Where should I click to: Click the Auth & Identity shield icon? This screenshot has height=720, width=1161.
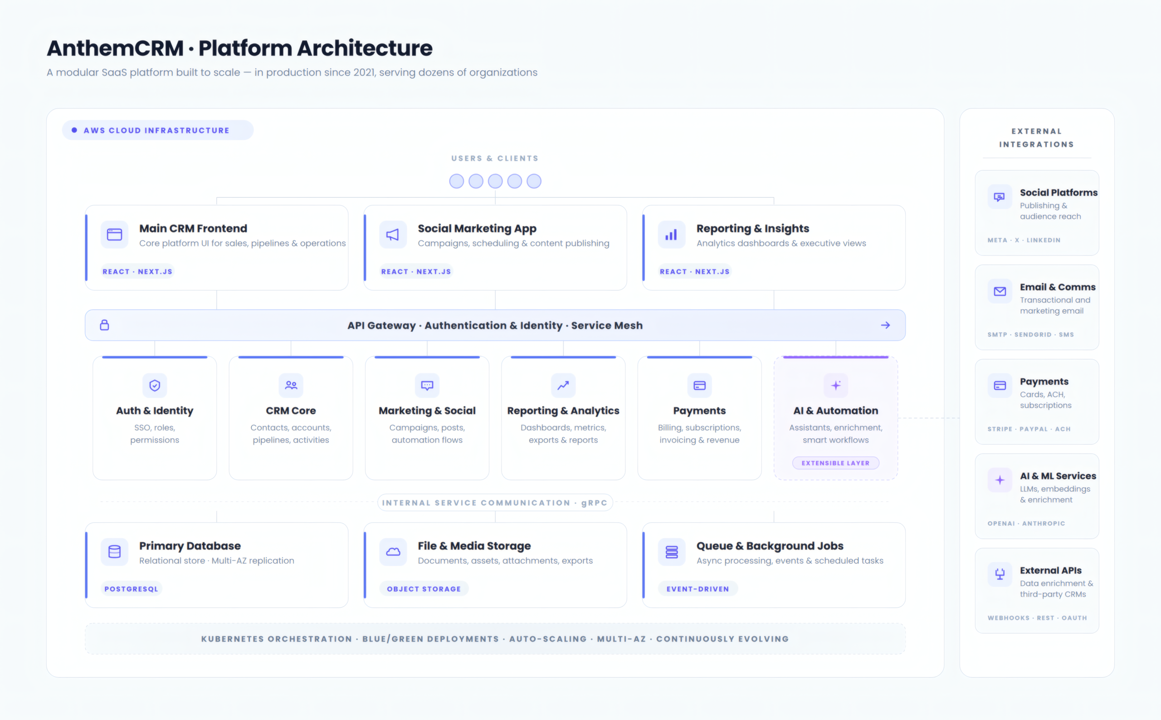coord(155,385)
